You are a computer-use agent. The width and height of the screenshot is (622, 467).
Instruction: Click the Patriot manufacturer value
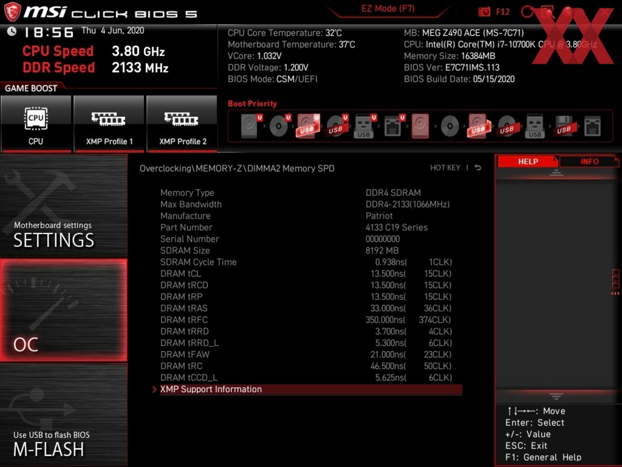379,216
